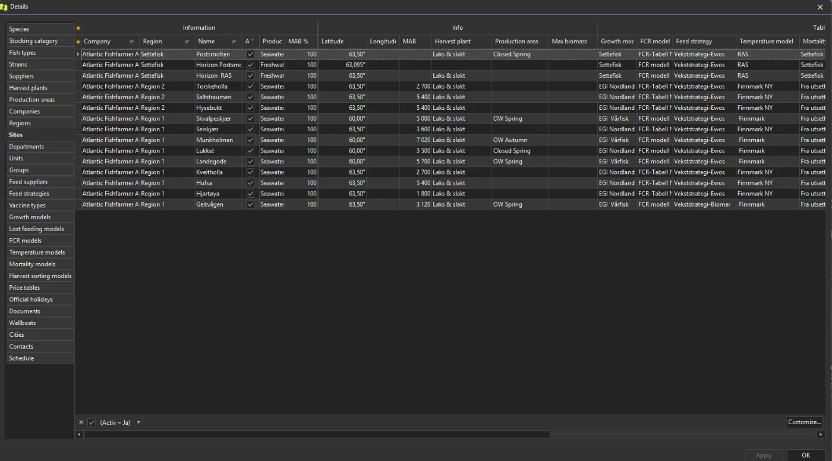Viewport: 832px width, 461px height.
Task: Click the Name cell Hysebukt
Action: [x=219, y=108]
